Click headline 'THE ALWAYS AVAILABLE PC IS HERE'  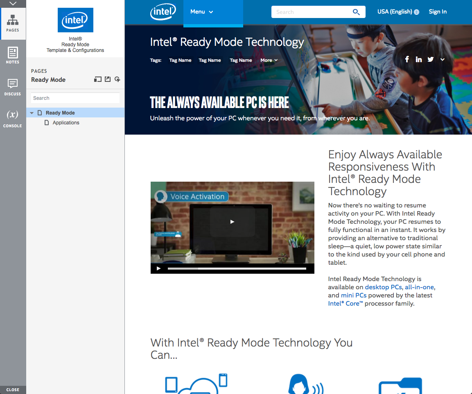(x=219, y=102)
